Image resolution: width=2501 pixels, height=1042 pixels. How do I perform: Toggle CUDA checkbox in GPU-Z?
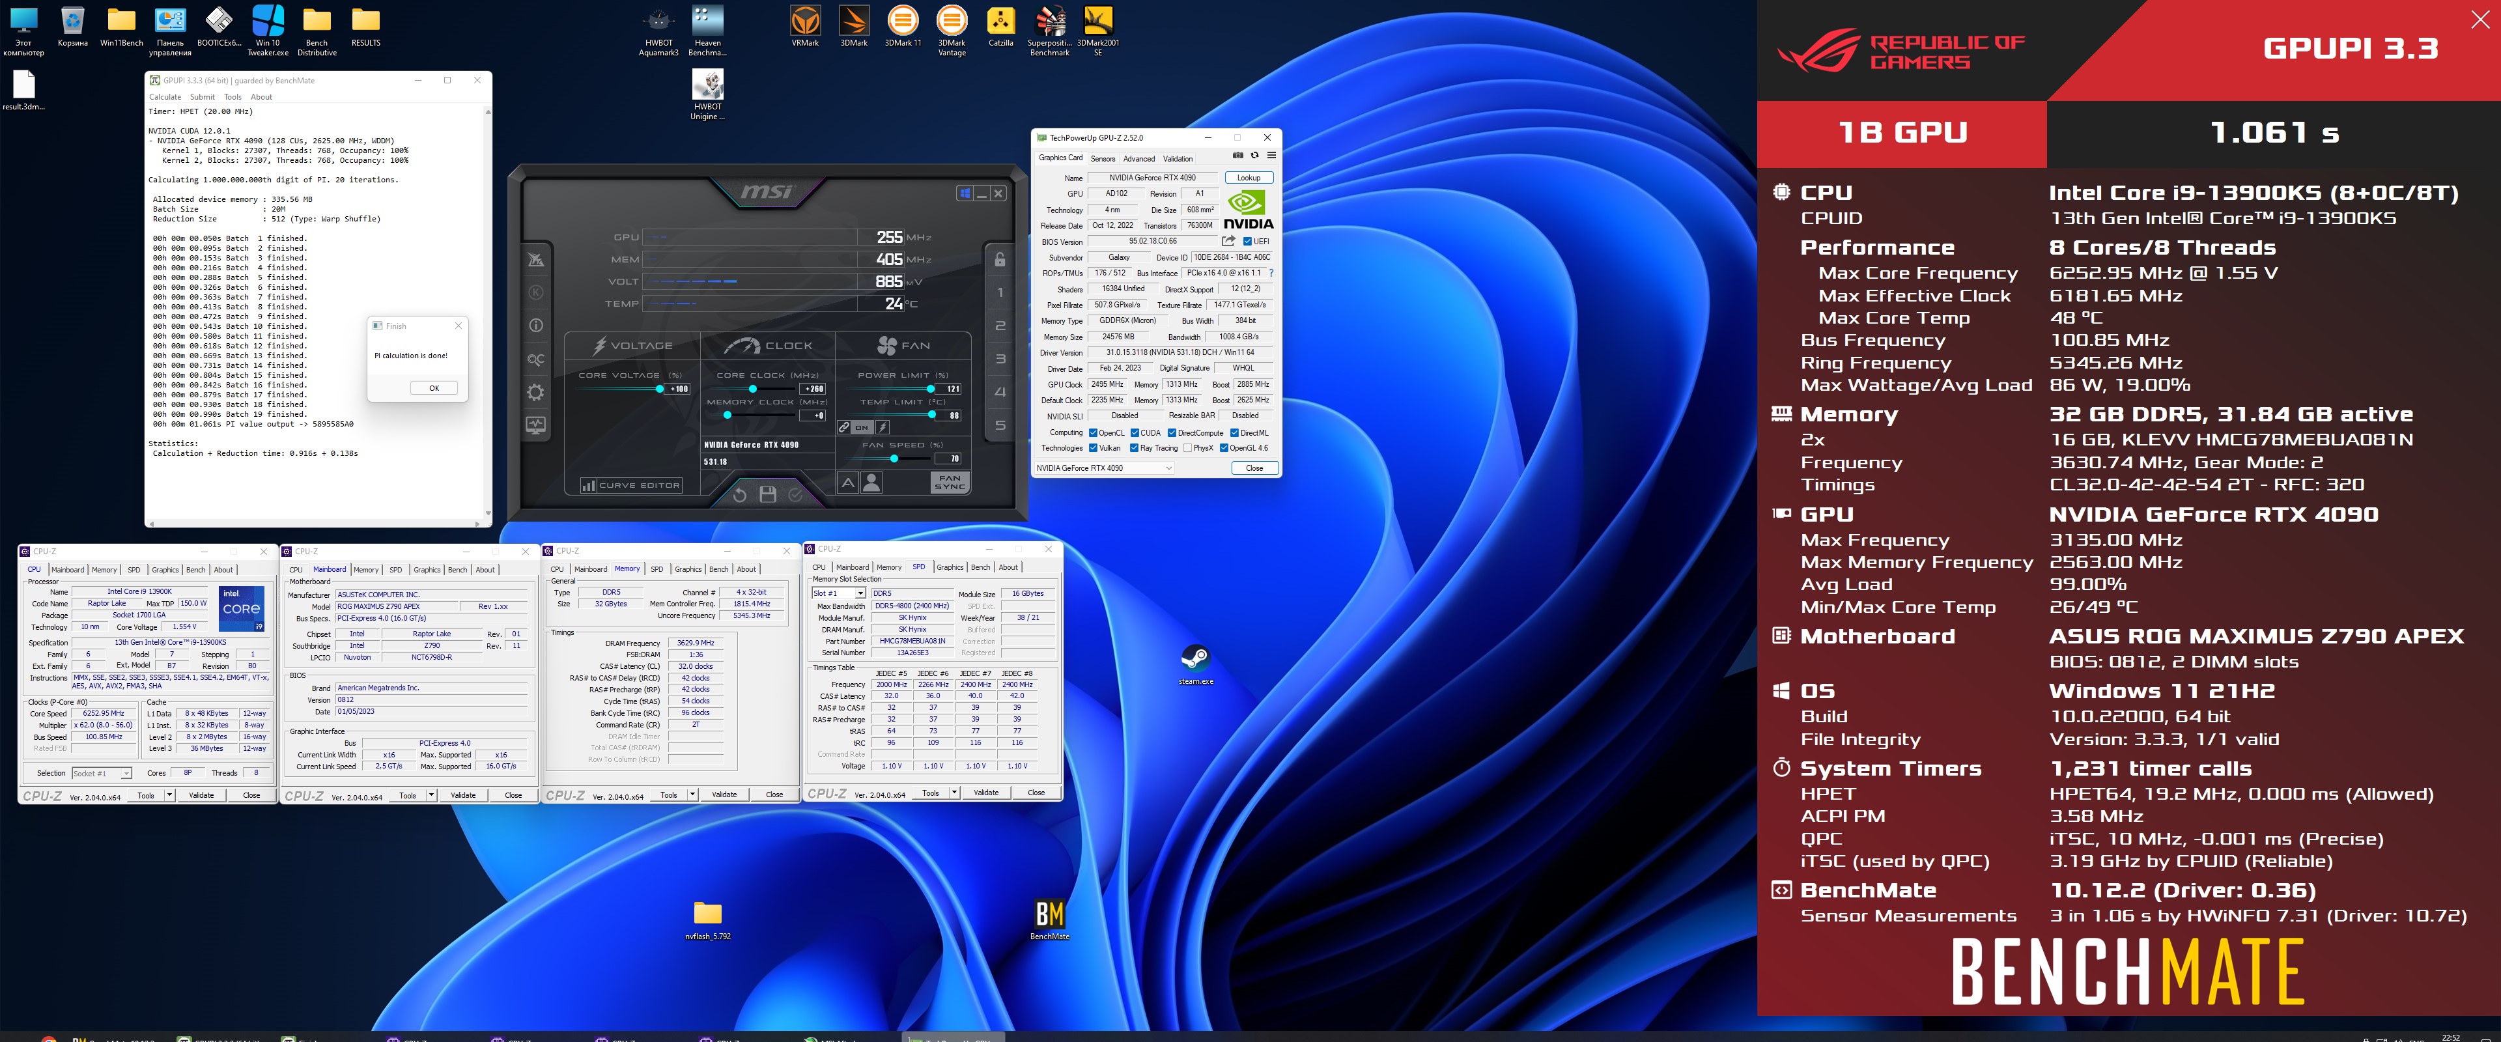tap(1135, 433)
